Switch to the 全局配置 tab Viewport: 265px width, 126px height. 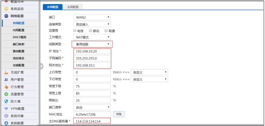point(73,7)
